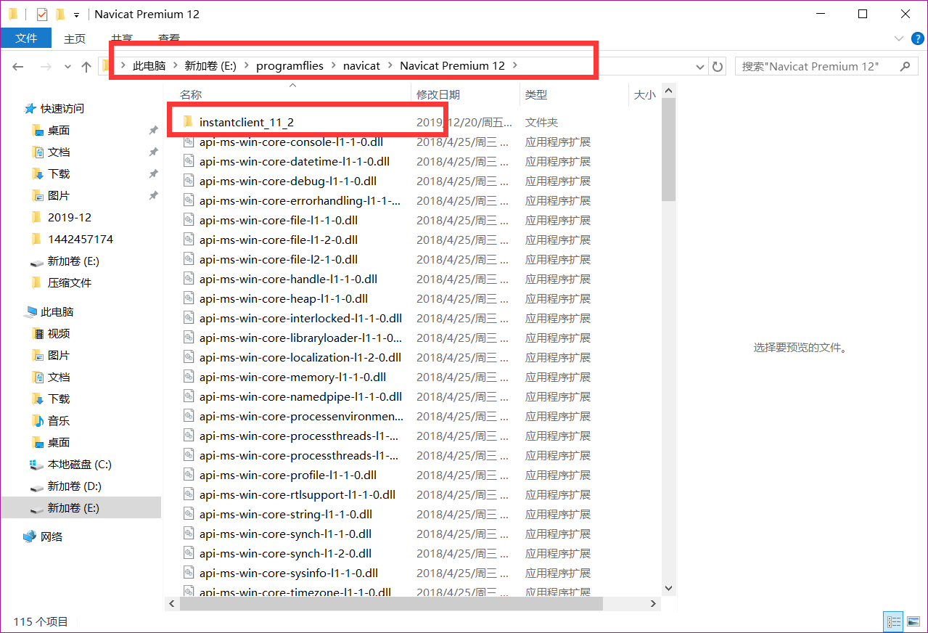Click the api-ms-win-core-handle-l1-1-0.dll file icon
Image resolution: width=928 pixels, height=633 pixels.
188,279
